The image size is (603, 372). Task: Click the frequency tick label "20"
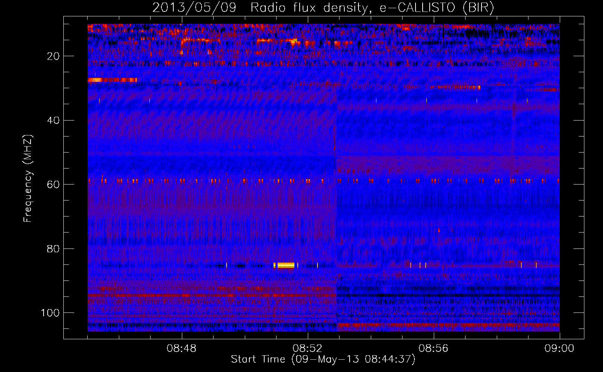tap(54, 56)
